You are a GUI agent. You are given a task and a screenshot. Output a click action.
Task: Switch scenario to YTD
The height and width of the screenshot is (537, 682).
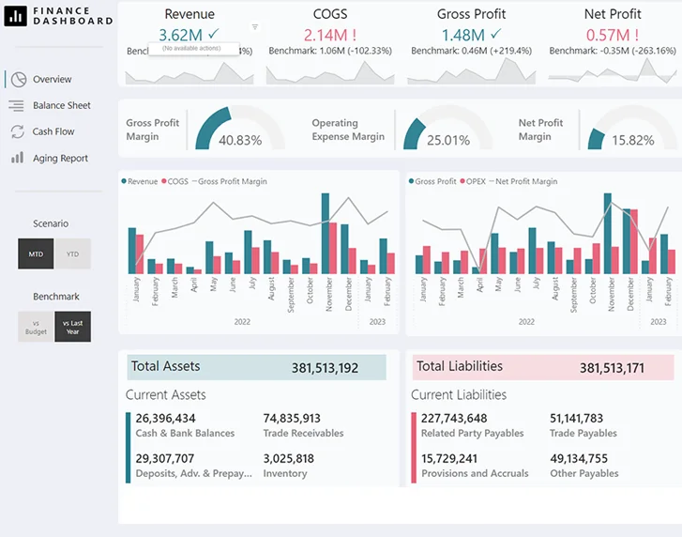72,253
